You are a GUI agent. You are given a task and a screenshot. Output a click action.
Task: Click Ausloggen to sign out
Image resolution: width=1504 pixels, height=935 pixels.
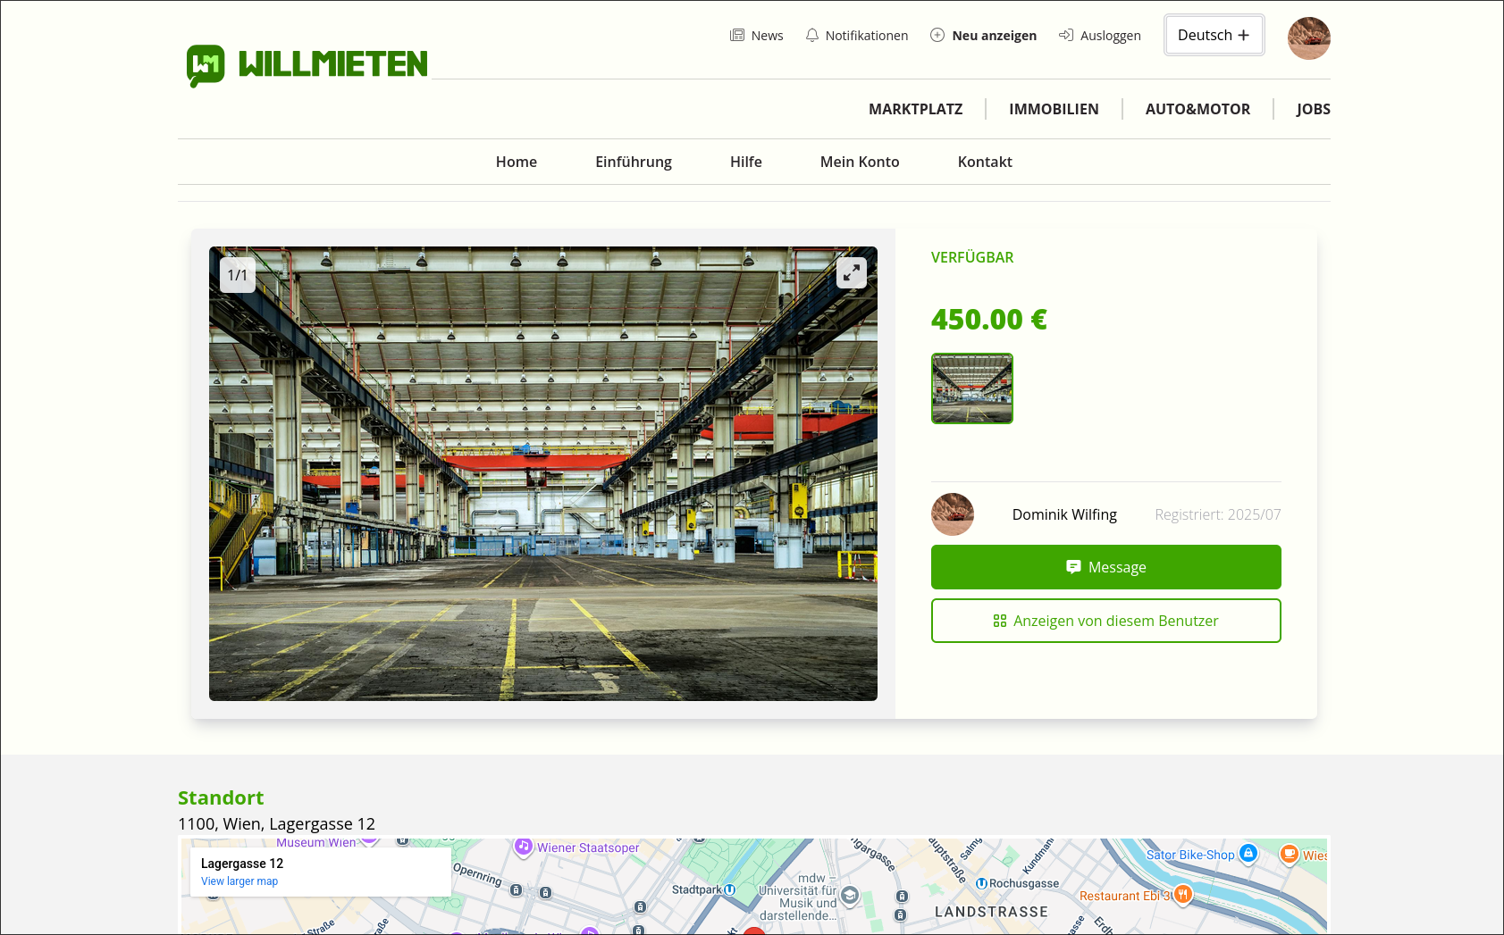coord(1100,36)
